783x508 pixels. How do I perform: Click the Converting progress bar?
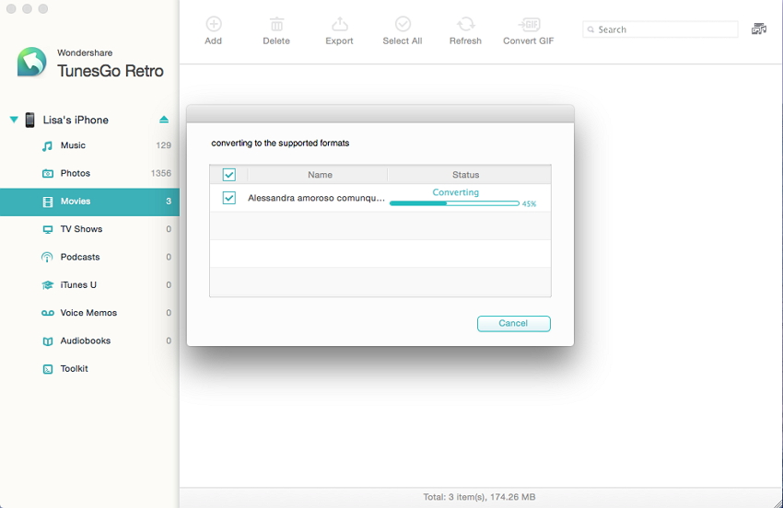pyautogui.click(x=453, y=203)
